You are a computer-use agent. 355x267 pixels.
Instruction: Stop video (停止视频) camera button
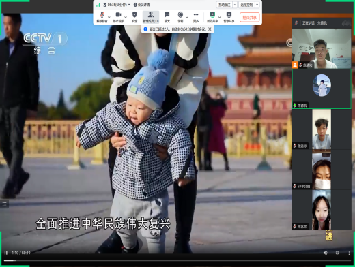(118, 17)
